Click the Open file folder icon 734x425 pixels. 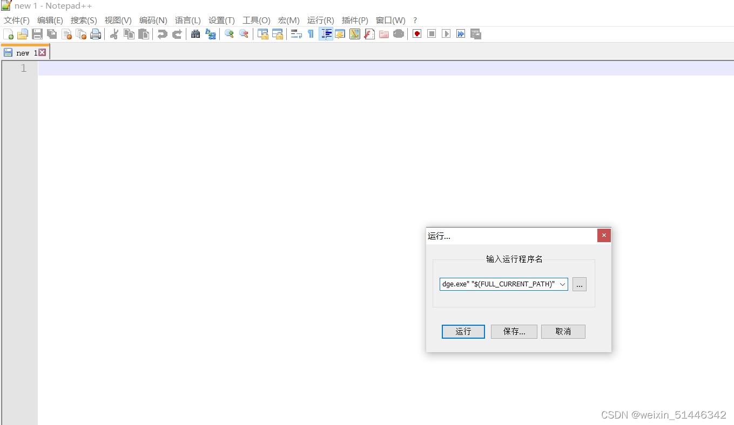point(22,34)
